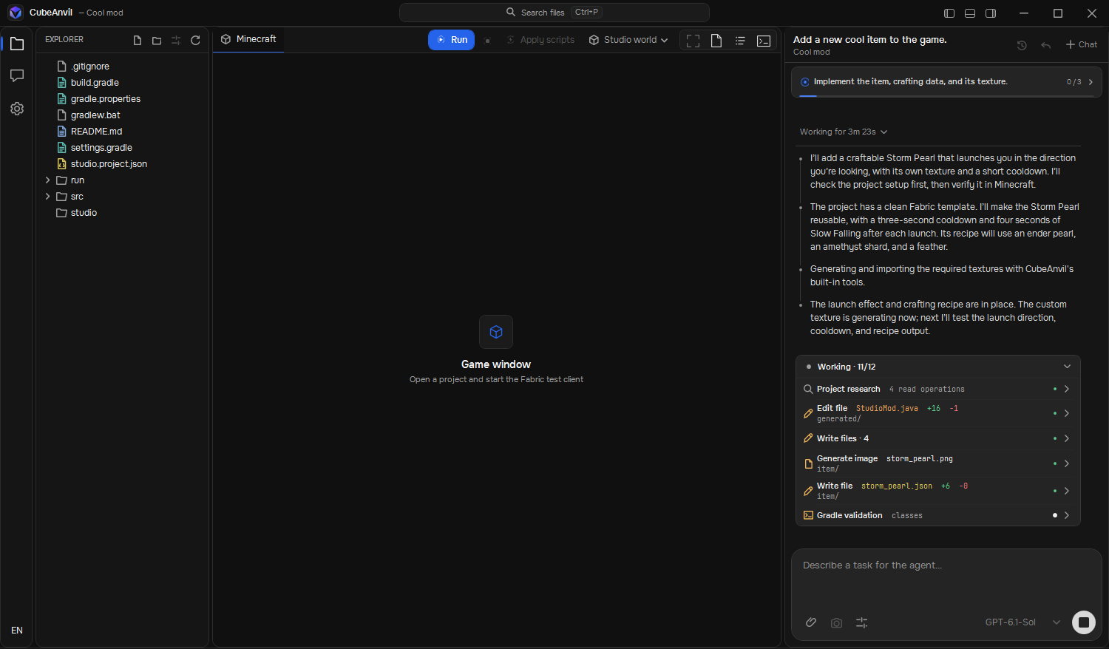The image size is (1109, 649).
Task: Click the CubeAnvil logo in the title bar
Action: [x=16, y=13]
